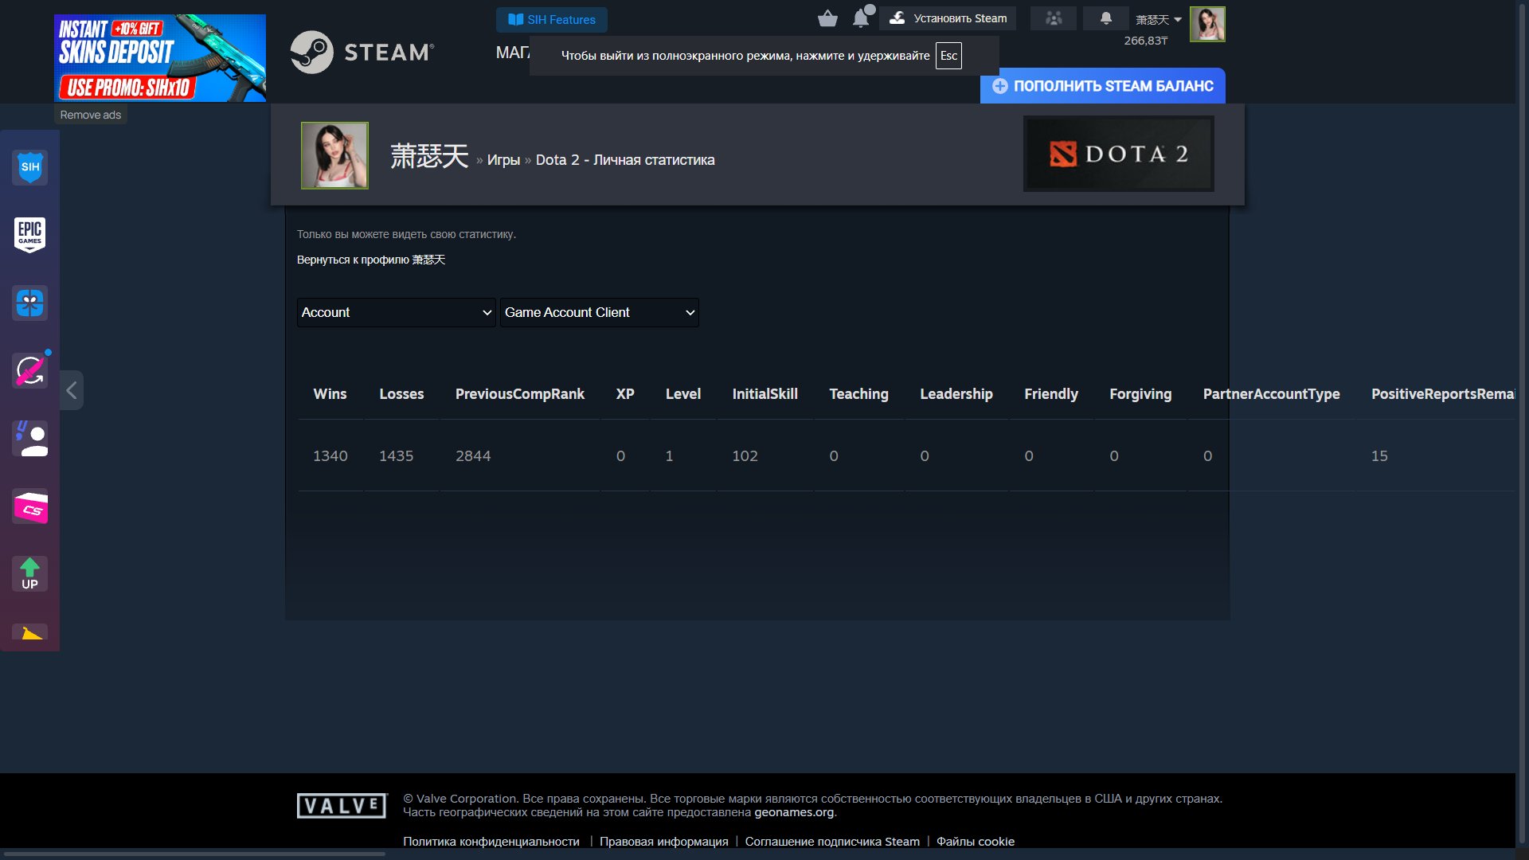Click the Losses value 1435
Viewport: 1529px width, 860px height.
[x=397, y=456]
